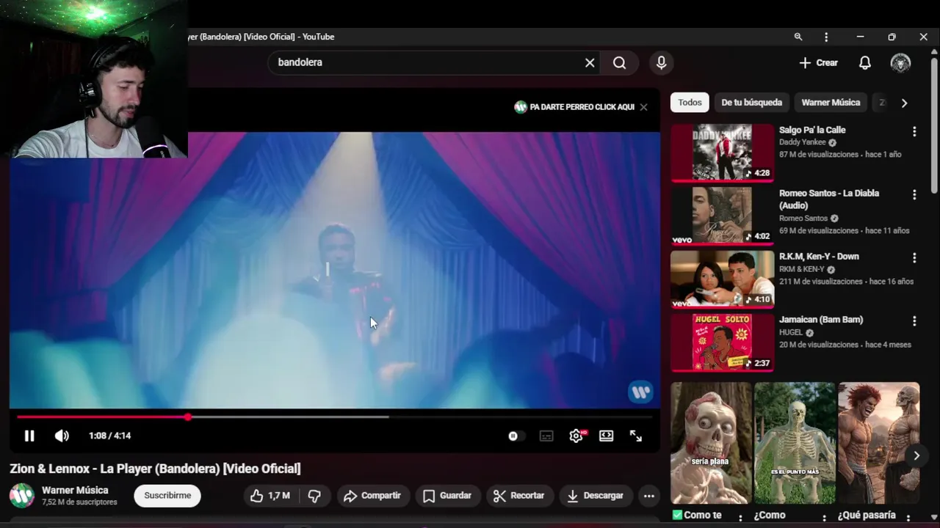Open the player settings gear
Screen dimensions: 940x528
pos(576,436)
